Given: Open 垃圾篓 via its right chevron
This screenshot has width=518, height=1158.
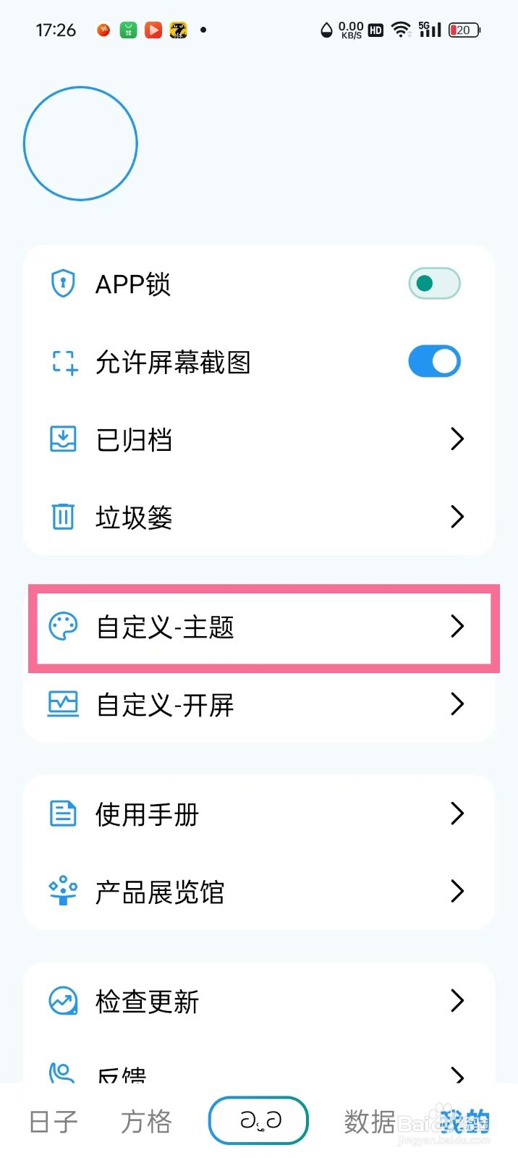Looking at the screenshot, I should [x=457, y=516].
